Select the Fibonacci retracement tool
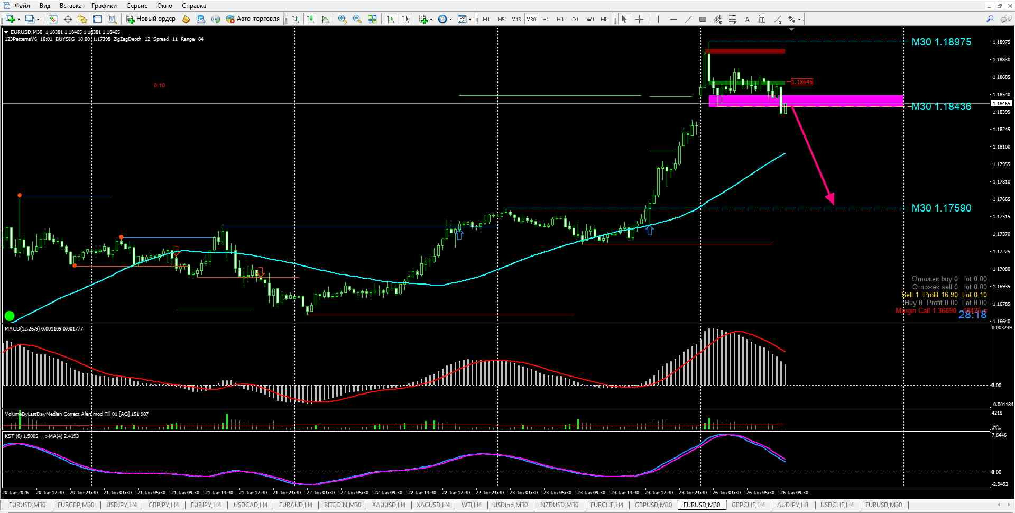Viewport: 1015px width, 513px height. click(x=732, y=19)
